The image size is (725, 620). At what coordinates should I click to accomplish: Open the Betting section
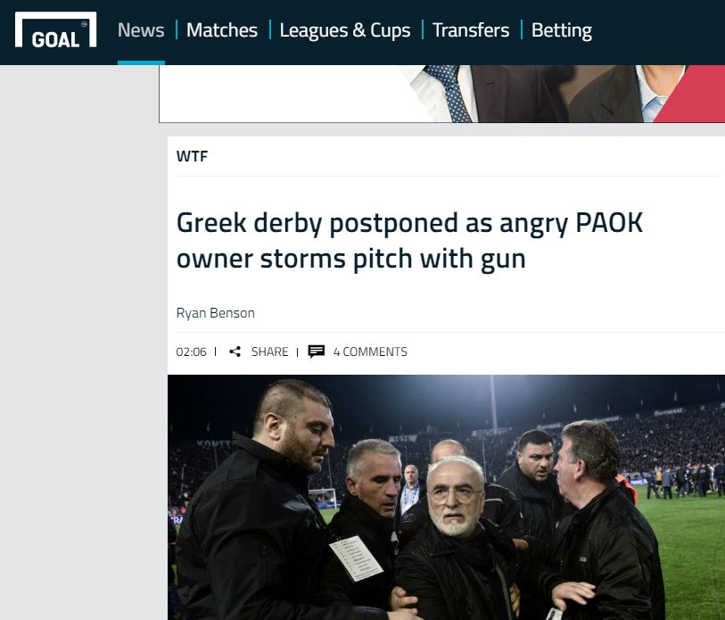561,30
